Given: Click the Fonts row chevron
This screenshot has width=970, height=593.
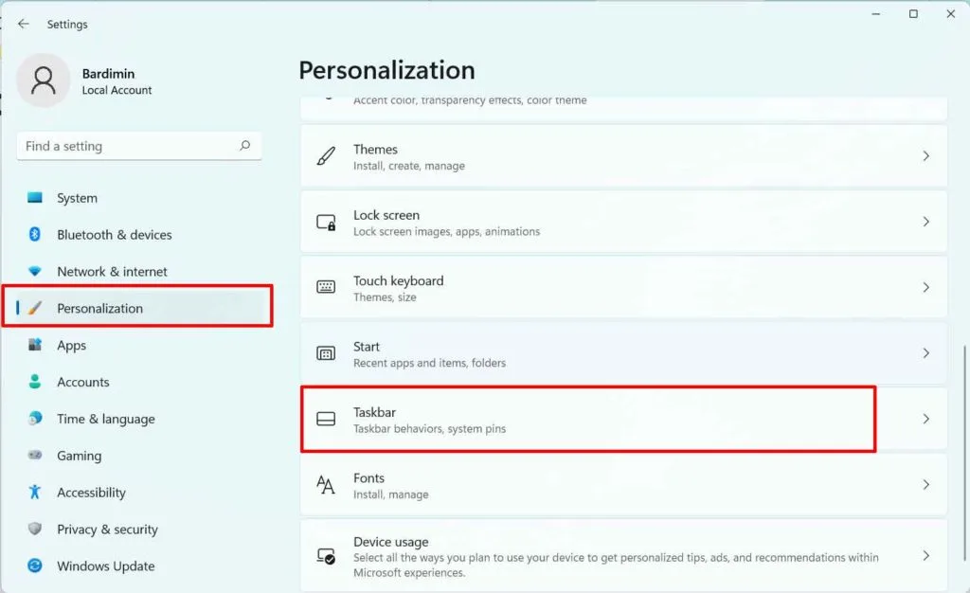Looking at the screenshot, I should (926, 485).
